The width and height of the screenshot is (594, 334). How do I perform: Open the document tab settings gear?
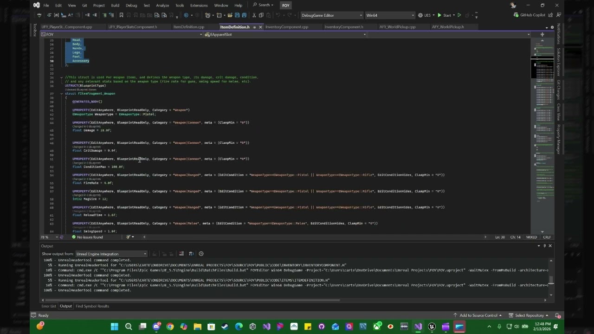tap(551, 27)
